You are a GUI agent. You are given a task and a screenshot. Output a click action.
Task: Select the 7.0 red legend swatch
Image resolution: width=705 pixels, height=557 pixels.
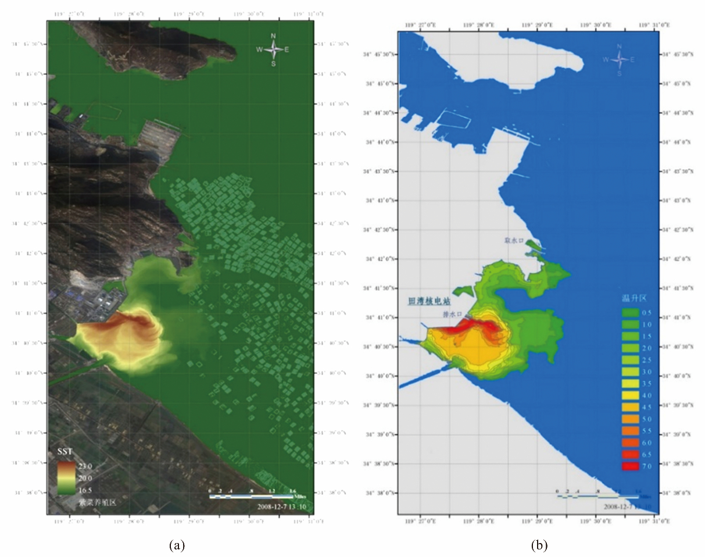[x=631, y=466]
